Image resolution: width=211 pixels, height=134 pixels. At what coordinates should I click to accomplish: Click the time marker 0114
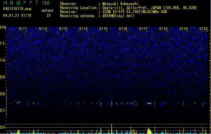click(83, 29)
